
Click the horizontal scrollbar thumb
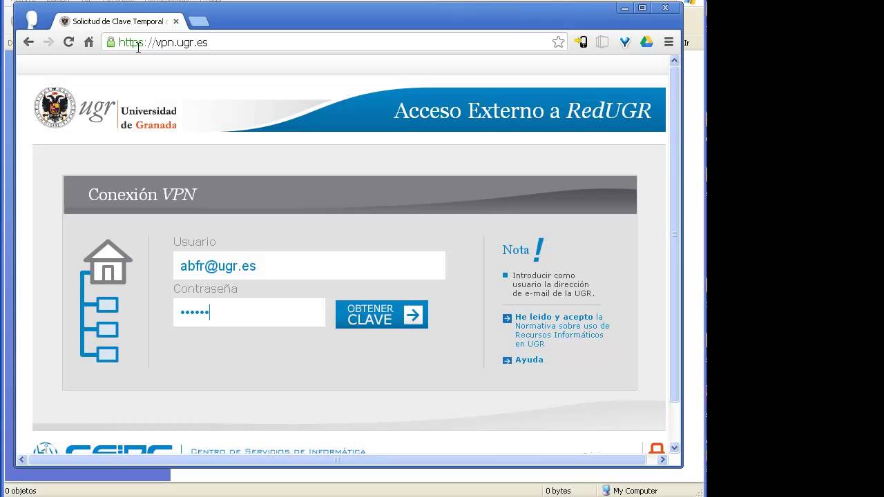point(337,459)
